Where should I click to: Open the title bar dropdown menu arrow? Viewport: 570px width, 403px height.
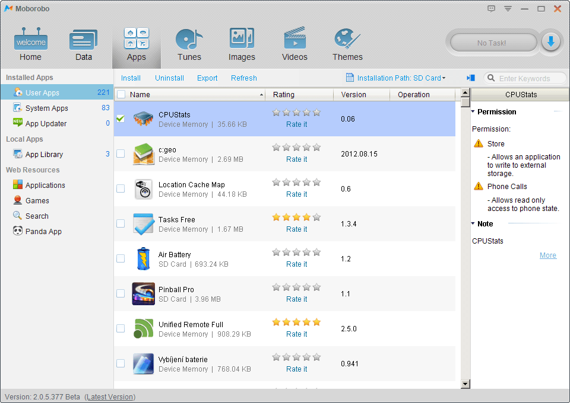(x=508, y=9)
